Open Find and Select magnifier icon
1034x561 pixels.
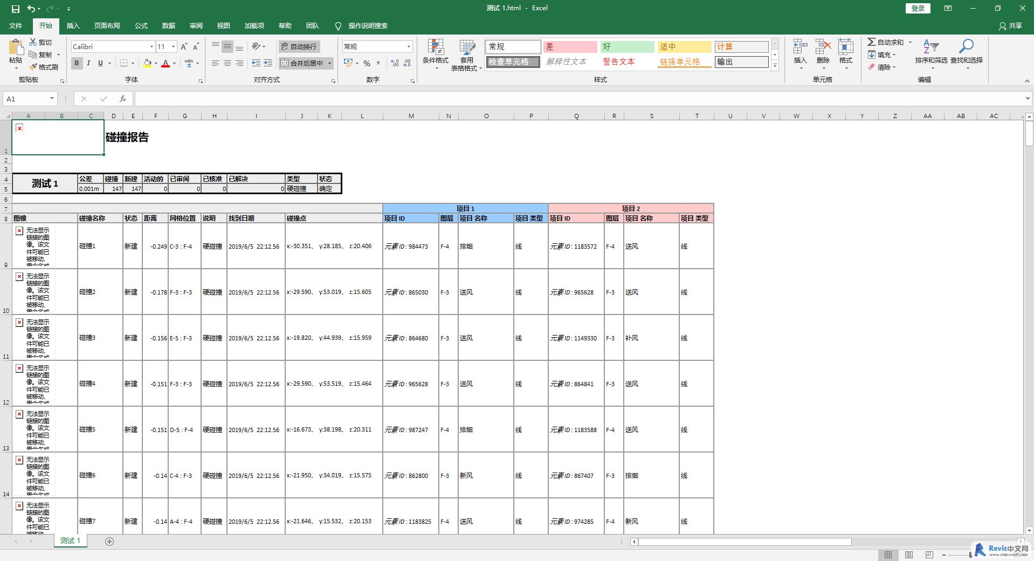pyautogui.click(x=966, y=47)
